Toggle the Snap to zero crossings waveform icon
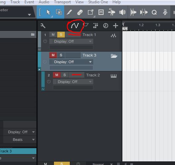 coord(133,12)
